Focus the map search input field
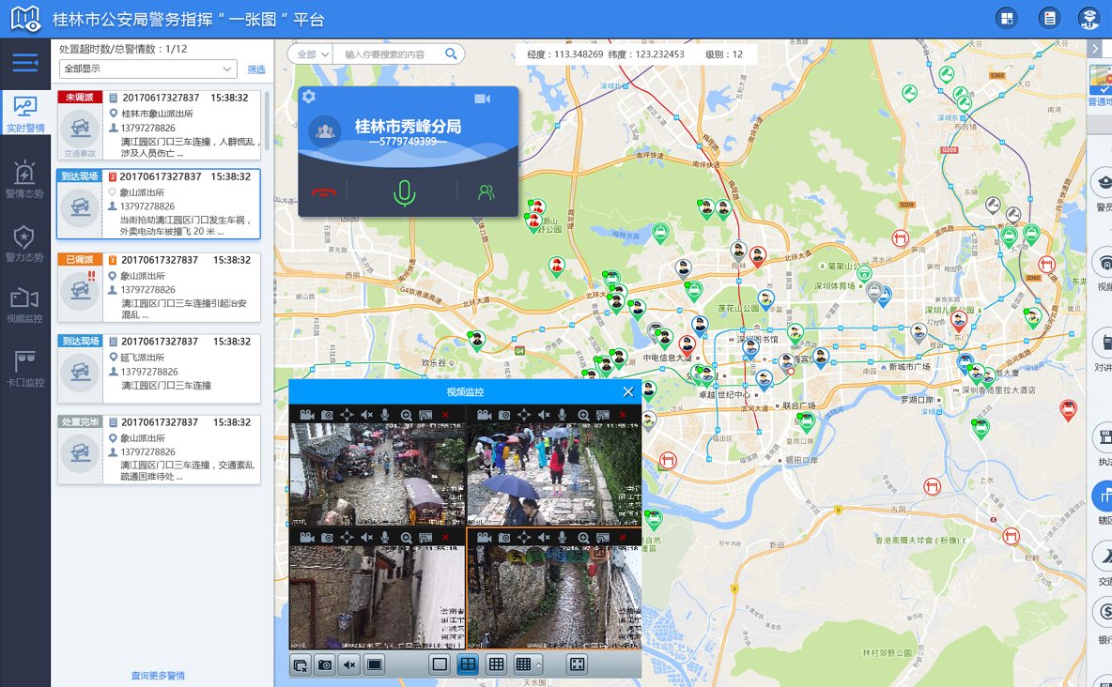1112x687 pixels. [387, 53]
